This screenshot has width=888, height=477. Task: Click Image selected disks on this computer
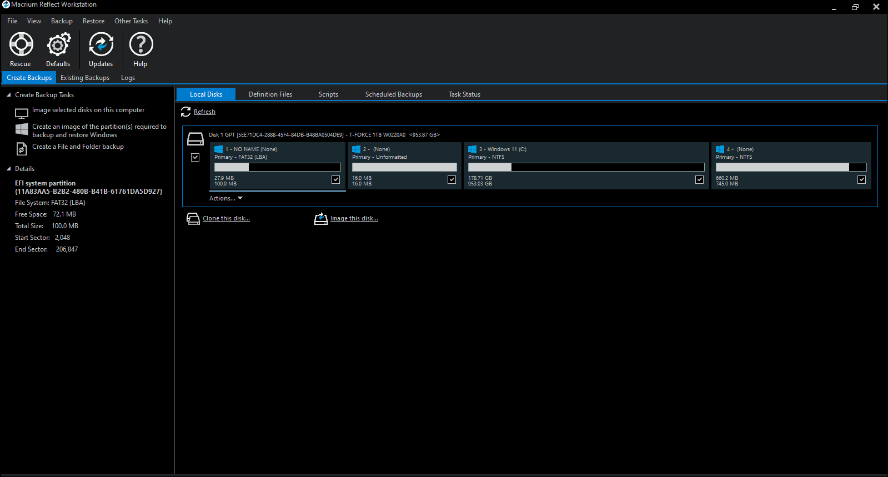(88, 111)
